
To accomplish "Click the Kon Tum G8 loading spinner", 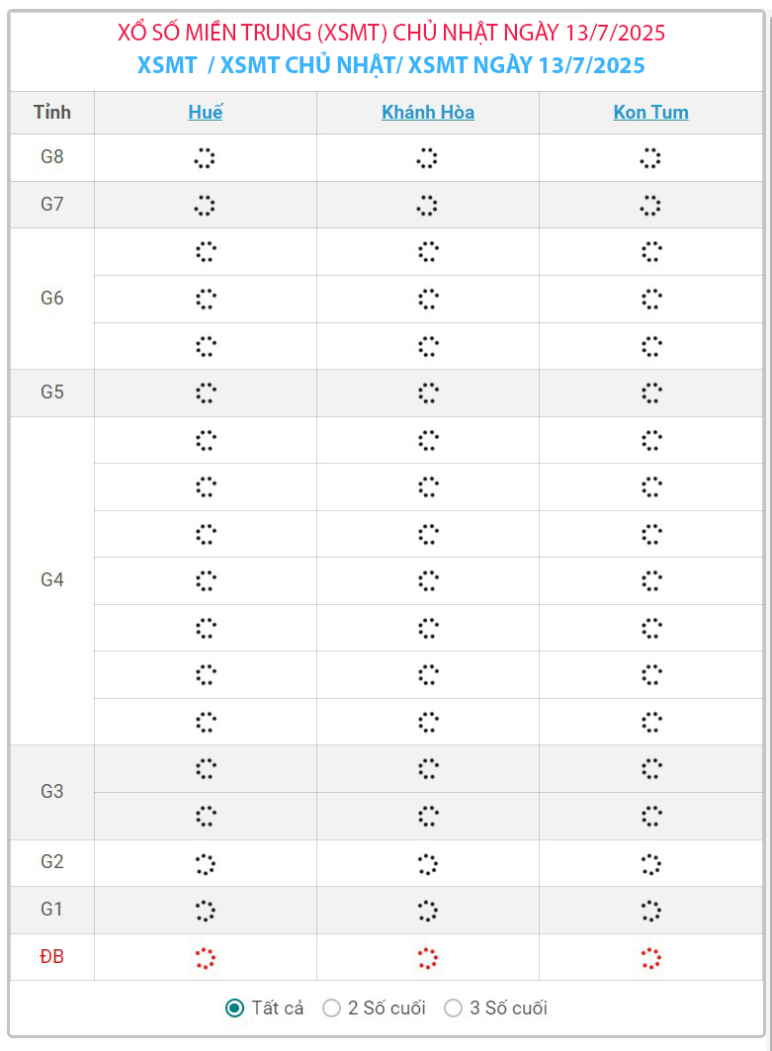I will click(x=650, y=158).
